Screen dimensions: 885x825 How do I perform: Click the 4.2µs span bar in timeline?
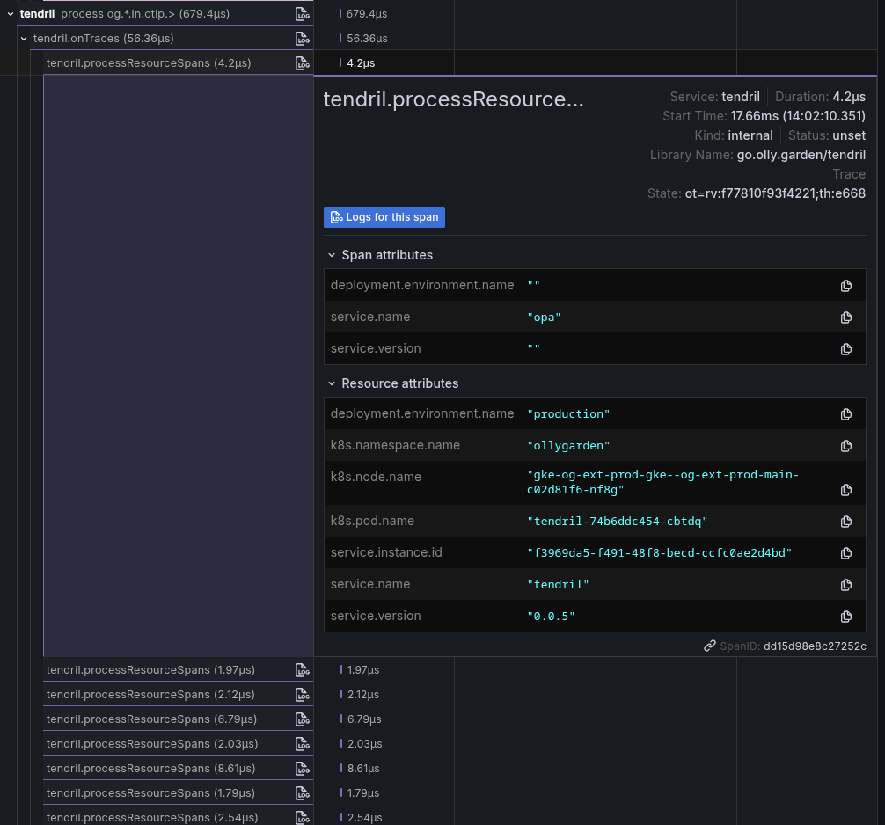pyautogui.click(x=340, y=63)
